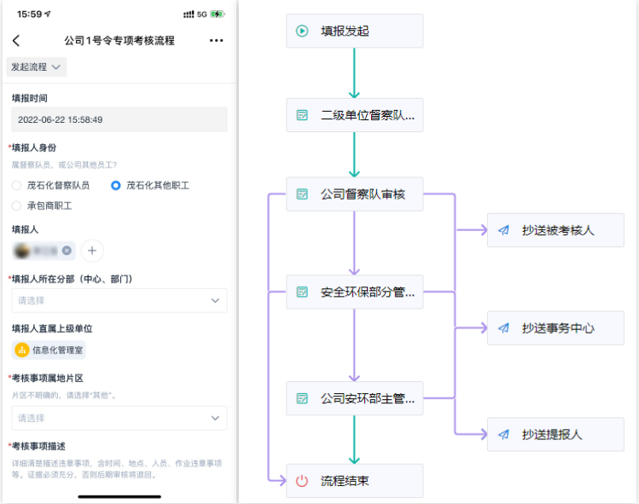Open the 填报人所在分部 select dropdown
The width and height of the screenshot is (639, 504).
(119, 300)
